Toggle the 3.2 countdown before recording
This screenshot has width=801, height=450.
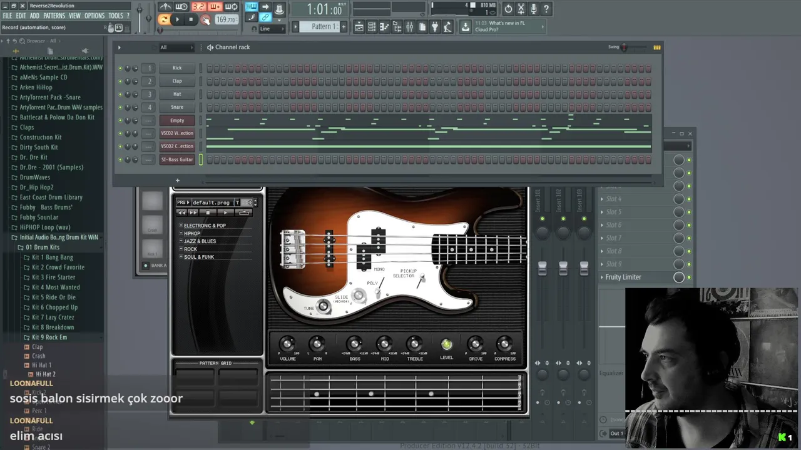pyautogui.click(x=198, y=7)
